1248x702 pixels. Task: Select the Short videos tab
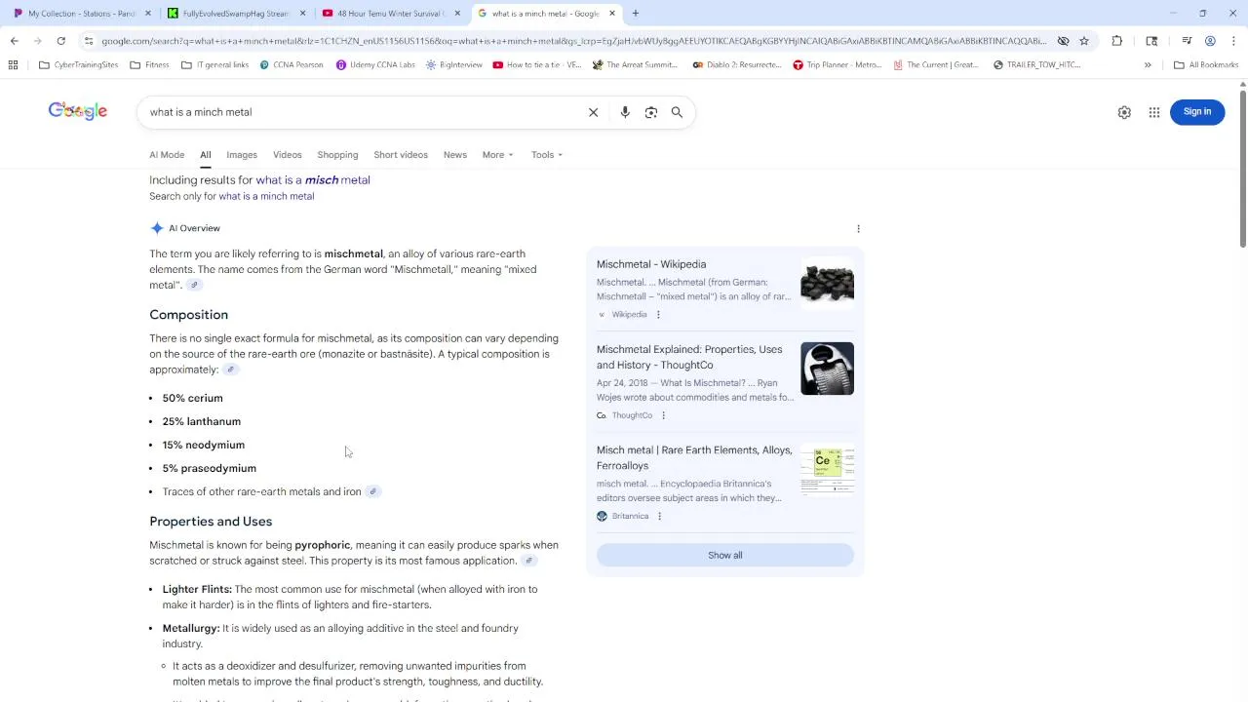point(401,155)
